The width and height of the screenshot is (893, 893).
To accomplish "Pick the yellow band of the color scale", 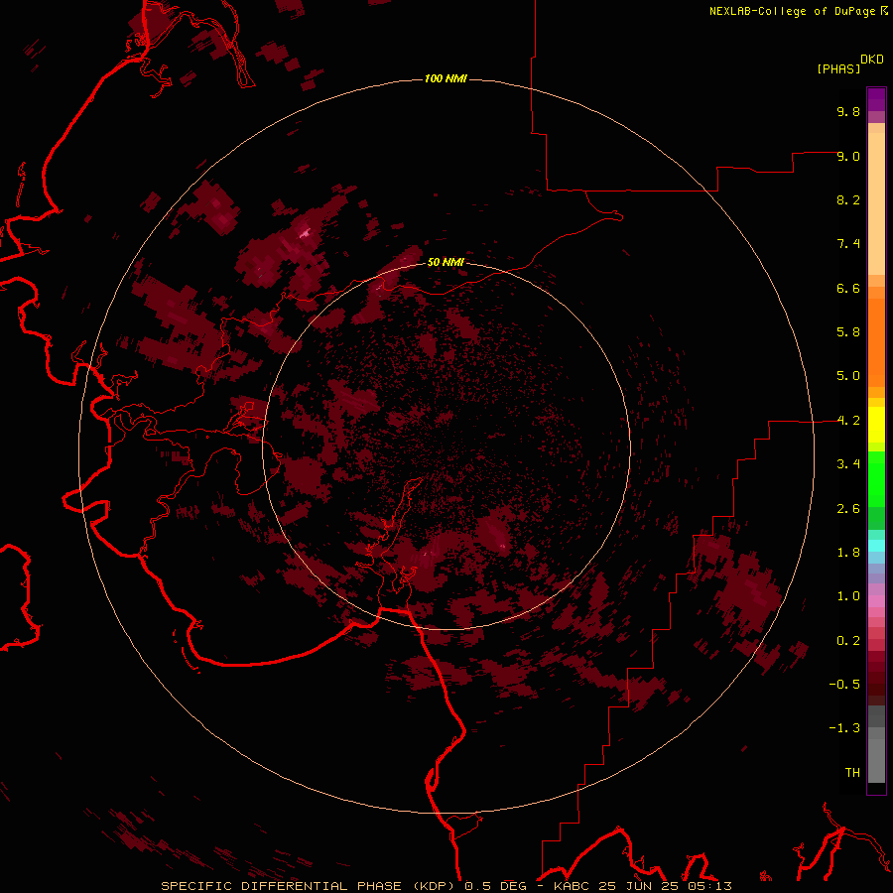I will pos(876,425).
